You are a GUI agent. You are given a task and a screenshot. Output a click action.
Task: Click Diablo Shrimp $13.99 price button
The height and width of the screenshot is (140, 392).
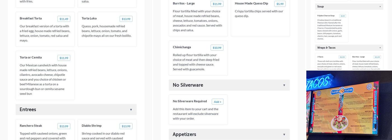(x=126, y=126)
